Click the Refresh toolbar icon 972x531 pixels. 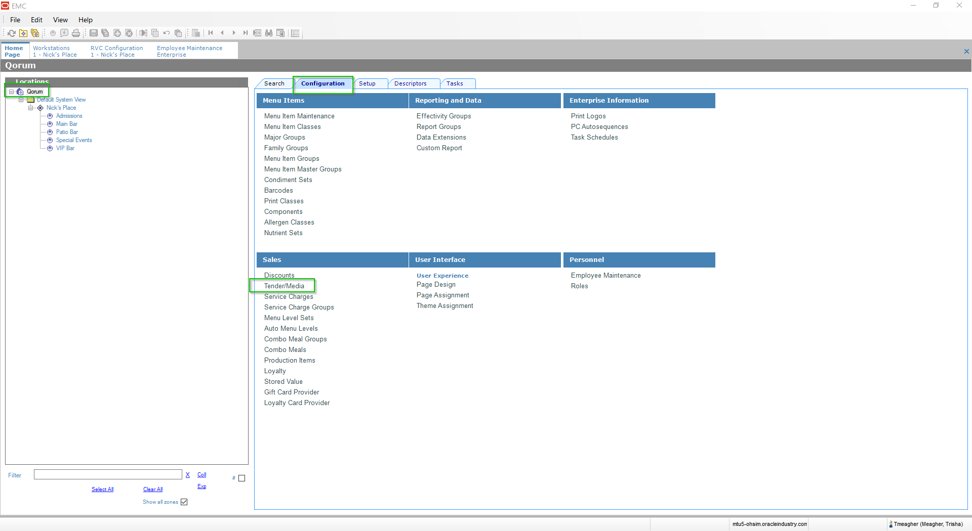pyautogui.click(x=12, y=33)
